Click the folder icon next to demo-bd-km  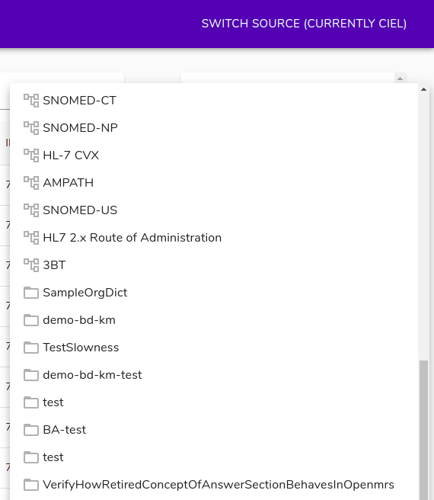tap(31, 320)
